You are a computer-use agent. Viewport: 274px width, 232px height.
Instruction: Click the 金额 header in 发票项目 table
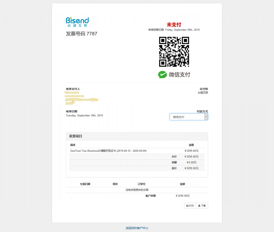(191, 145)
